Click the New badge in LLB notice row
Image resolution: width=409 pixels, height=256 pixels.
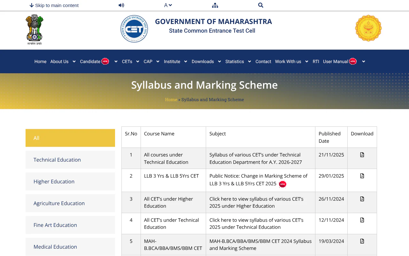click(282, 184)
